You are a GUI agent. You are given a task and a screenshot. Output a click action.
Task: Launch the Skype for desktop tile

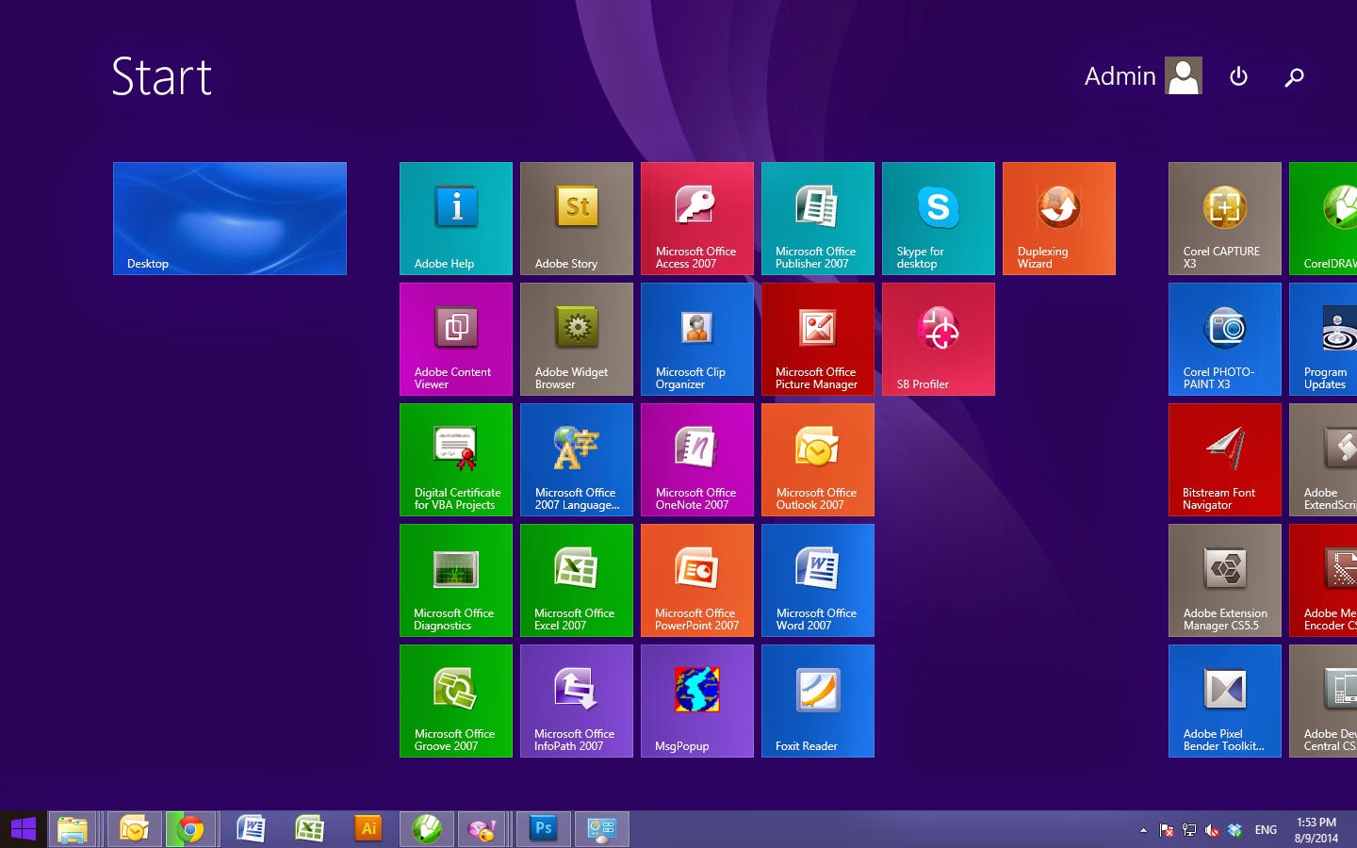[x=939, y=219]
